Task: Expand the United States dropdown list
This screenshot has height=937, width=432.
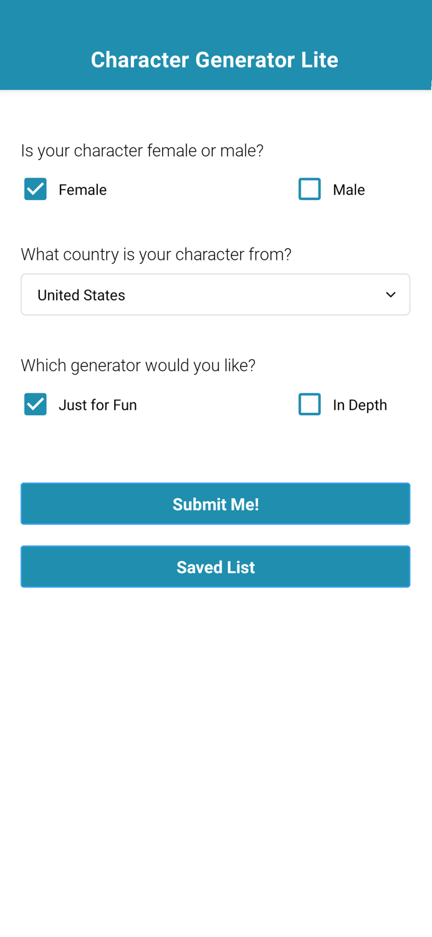Action: [x=216, y=294]
